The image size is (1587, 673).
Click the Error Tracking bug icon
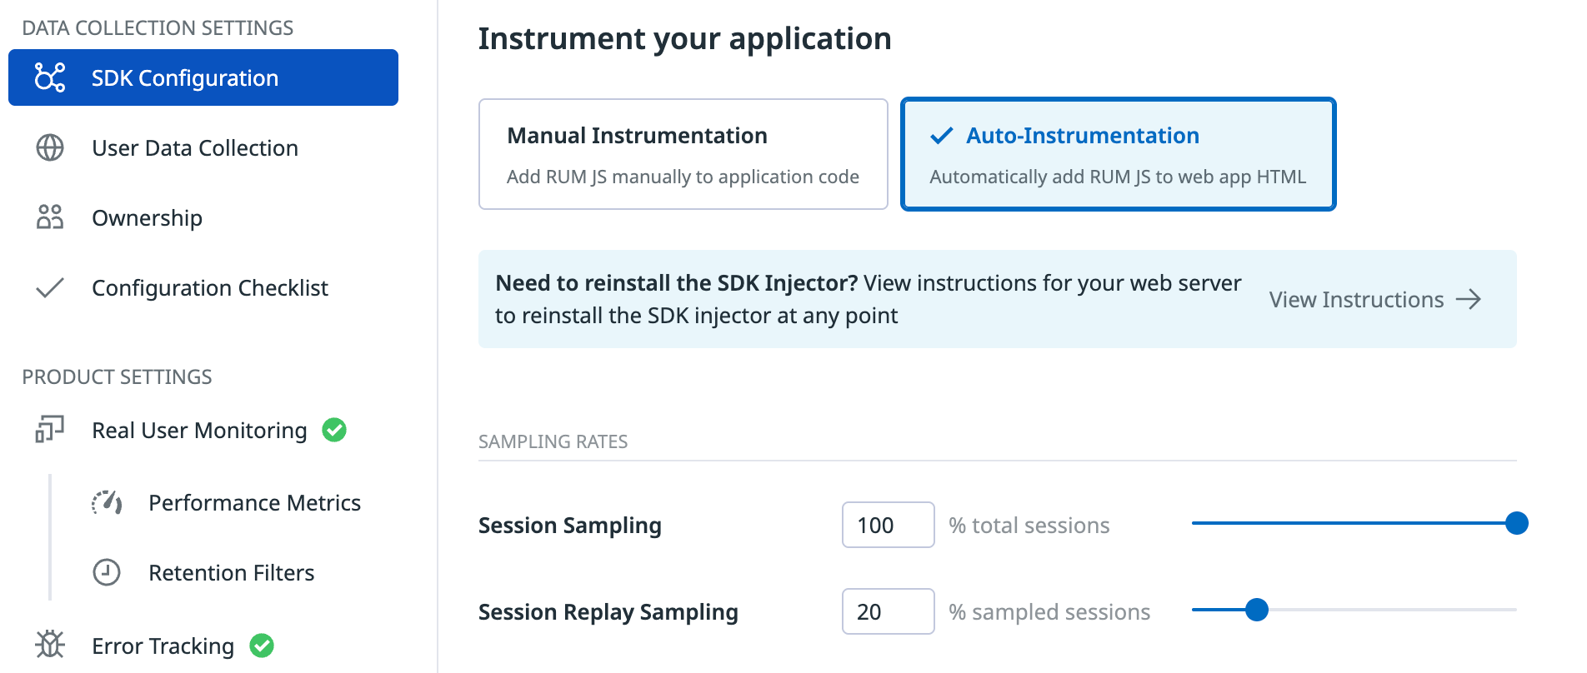[50, 645]
